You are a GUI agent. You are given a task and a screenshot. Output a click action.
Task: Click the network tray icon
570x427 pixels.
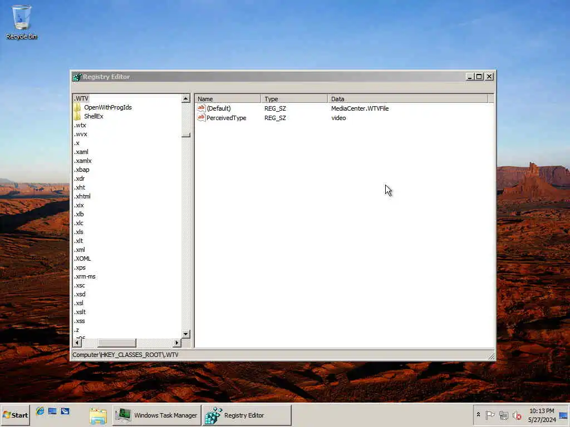pyautogui.click(x=503, y=415)
